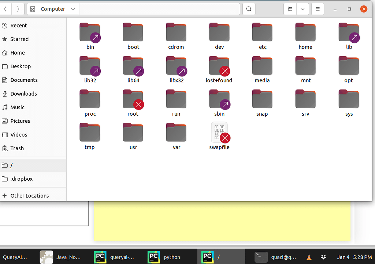The height and width of the screenshot is (264, 375).
Task: Open the home folder
Action: (305, 32)
